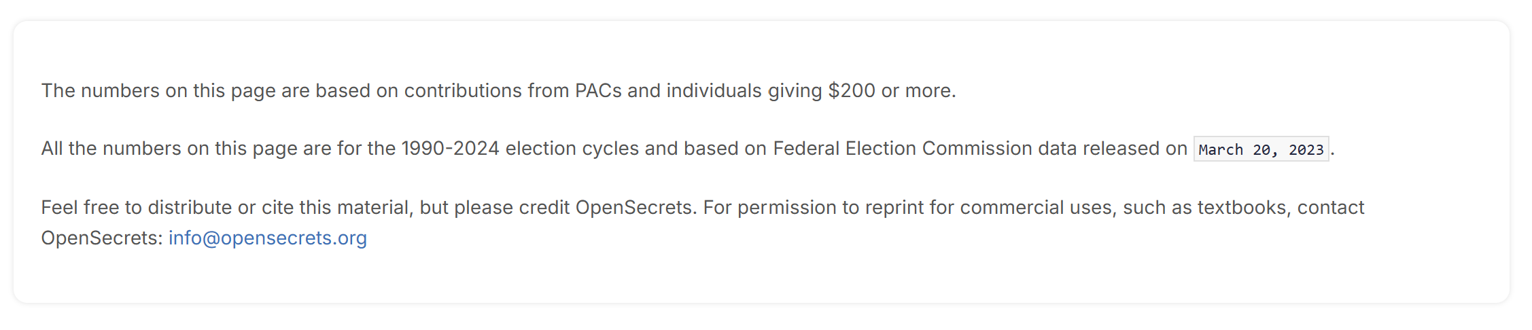Click the "1990-2024" election cycle text
The image size is (1532, 330).
pyautogui.click(x=450, y=149)
